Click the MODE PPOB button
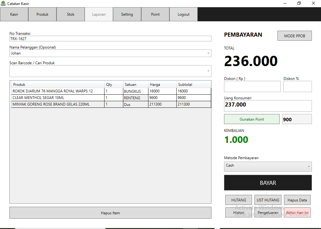This screenshot has height=229, width=321. [294, 36]
